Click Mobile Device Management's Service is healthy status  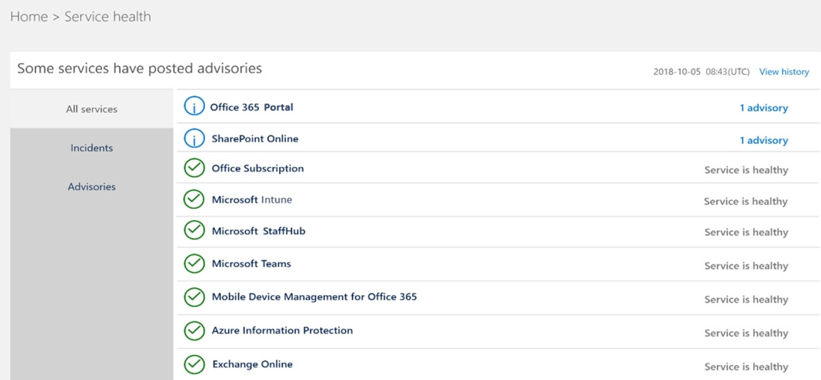click(x=746, y=299)
